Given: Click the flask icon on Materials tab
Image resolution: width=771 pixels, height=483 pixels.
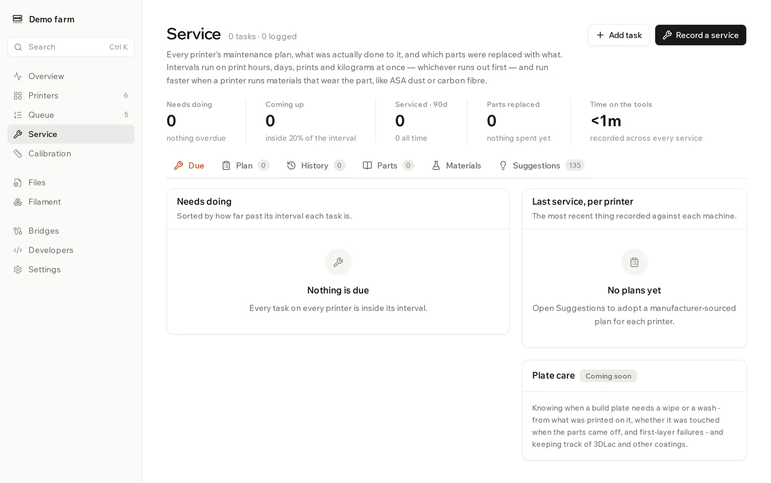Looking at the screenshot, I should click(436, 165).
